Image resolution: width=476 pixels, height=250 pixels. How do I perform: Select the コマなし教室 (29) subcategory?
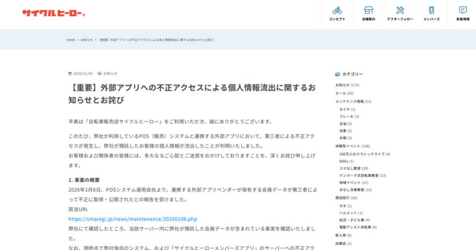coord(353,168)
